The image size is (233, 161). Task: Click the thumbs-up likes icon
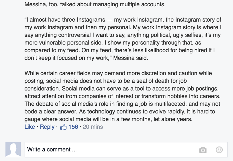pyautogui.click(x=63, y=127)
